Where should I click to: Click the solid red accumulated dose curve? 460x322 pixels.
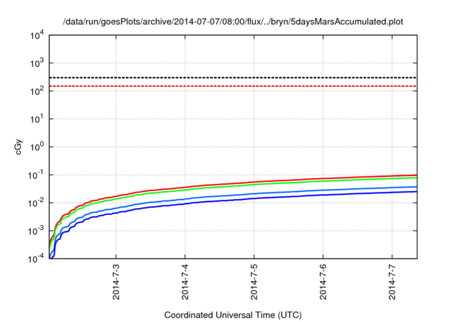click(x=254, y=182)
